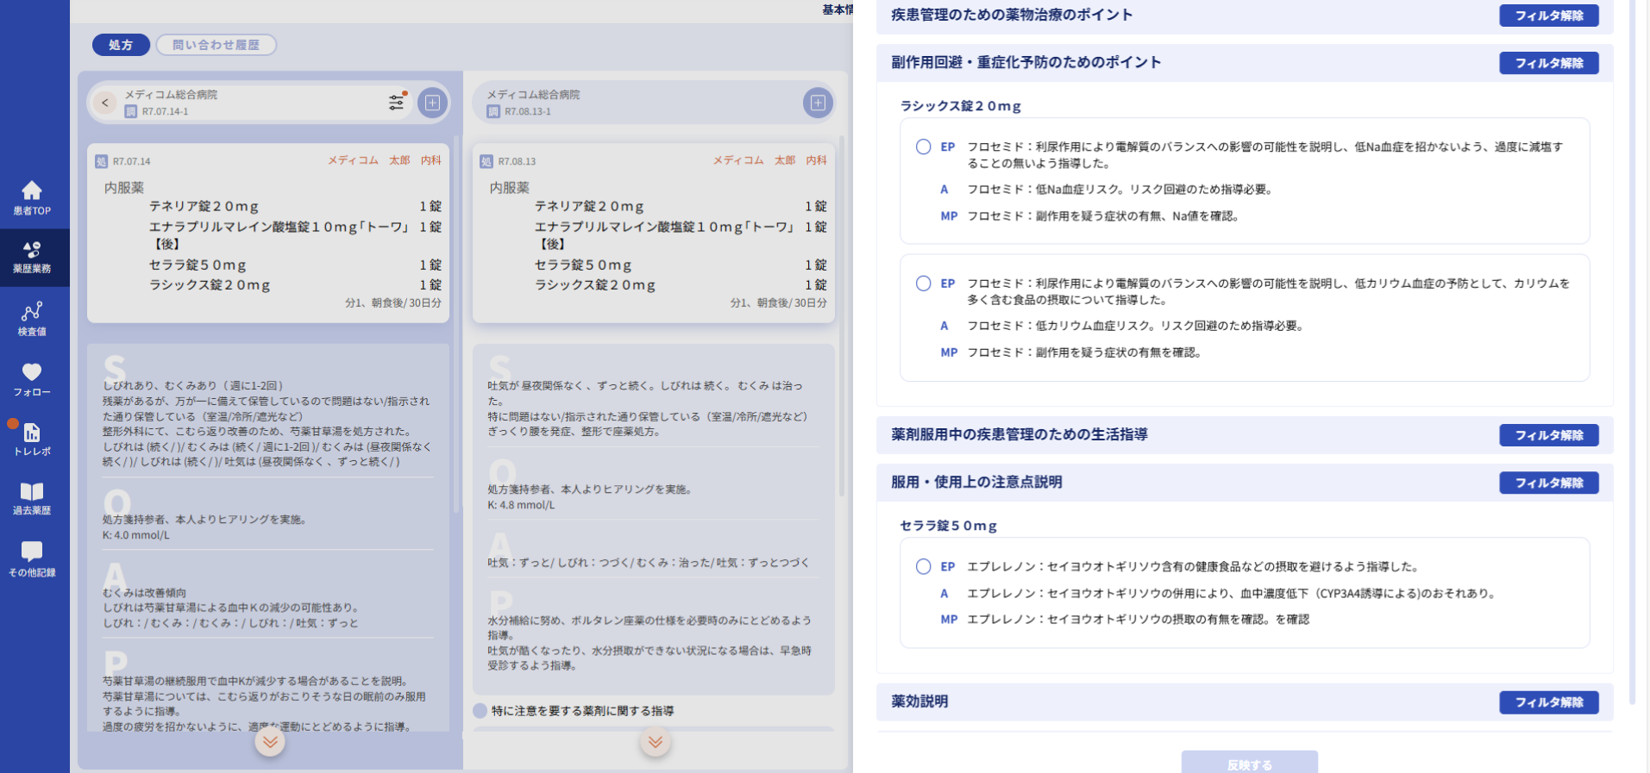1650x773 pixels.
Task: Select the 低Na血症 guidance radio button
Action: [x=923, y=146]
